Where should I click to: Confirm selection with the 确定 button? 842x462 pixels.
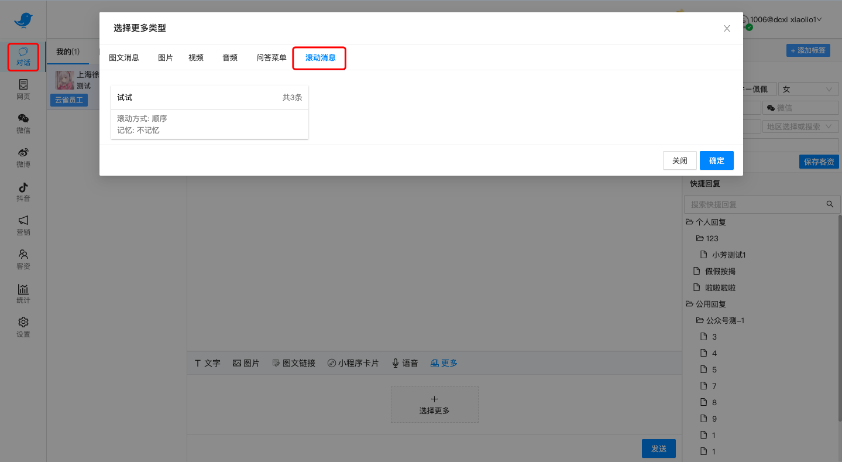click(716, 160)
